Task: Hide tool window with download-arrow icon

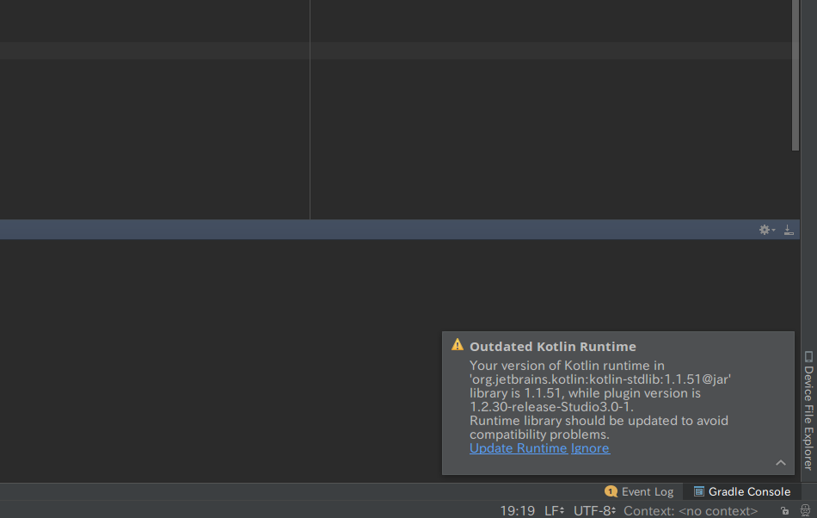Action: coord(789,230)
